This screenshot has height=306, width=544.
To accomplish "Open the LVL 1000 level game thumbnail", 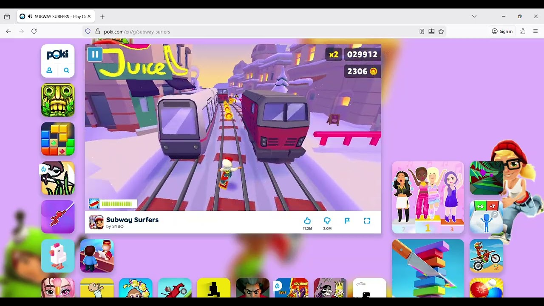I will tap(292, 288).
